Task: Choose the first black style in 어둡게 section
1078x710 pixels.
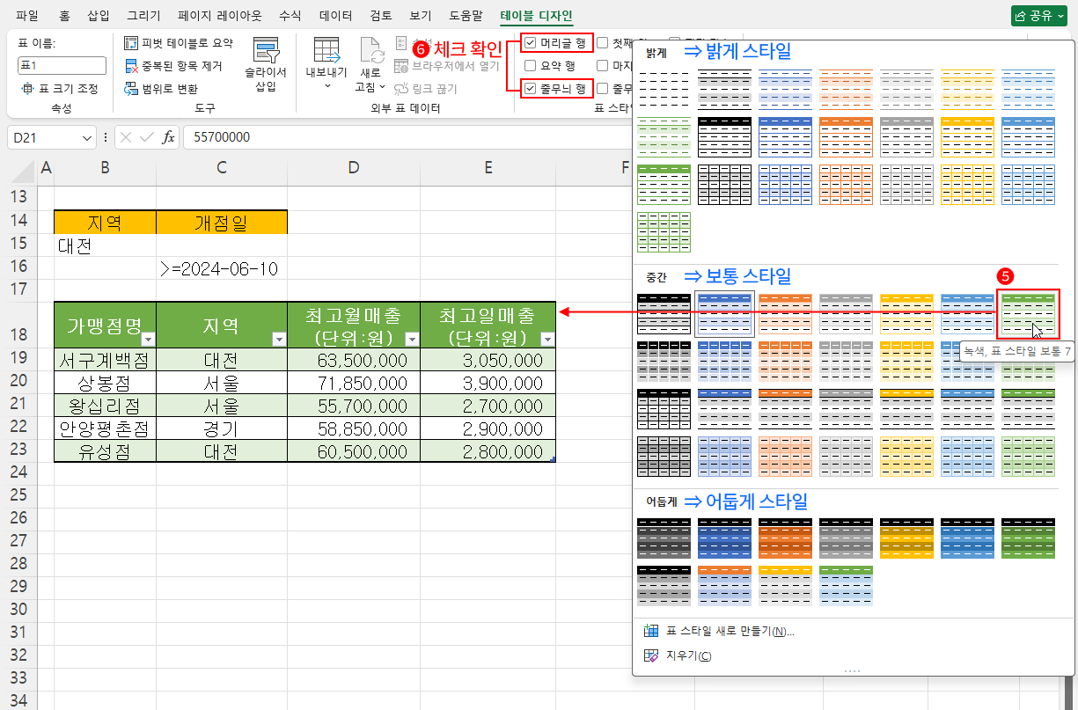Action: click(664, 538)
